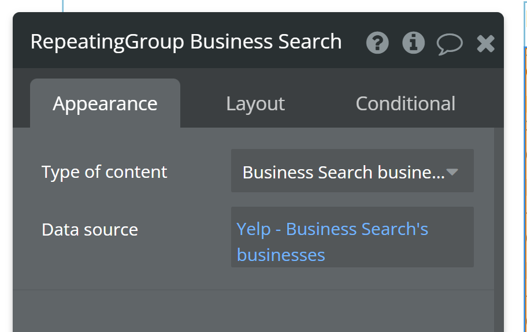This screenshot has width=527, height=332.
Task: Switch to the Appearance tab
Action: coord(105,104)
